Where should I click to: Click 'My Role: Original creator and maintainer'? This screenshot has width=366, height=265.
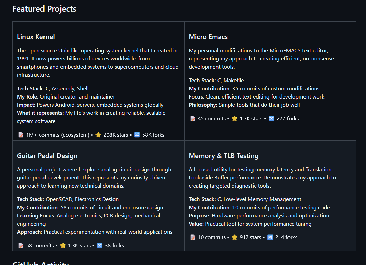point(66,97)
